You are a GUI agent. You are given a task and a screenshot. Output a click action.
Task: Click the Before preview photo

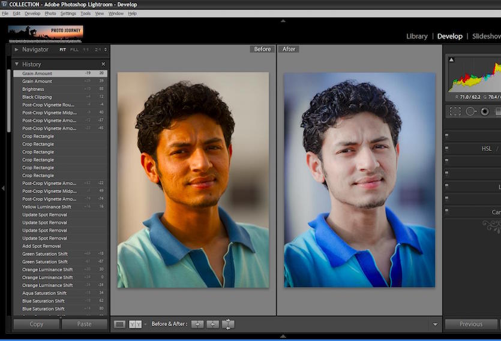(x=193, y=180)
